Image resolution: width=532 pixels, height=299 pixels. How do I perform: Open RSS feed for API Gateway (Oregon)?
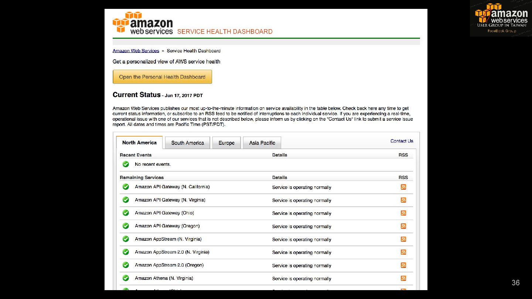[x=403, y=226]
